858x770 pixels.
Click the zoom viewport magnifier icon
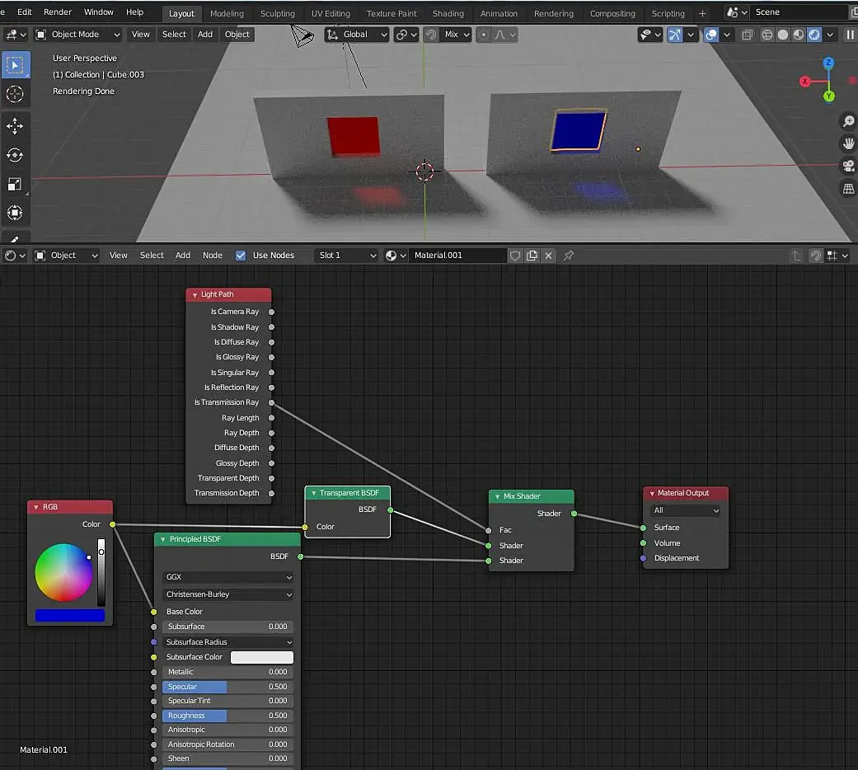click(847, 122)
